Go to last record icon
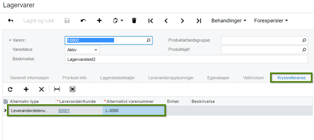 (199, 21)
